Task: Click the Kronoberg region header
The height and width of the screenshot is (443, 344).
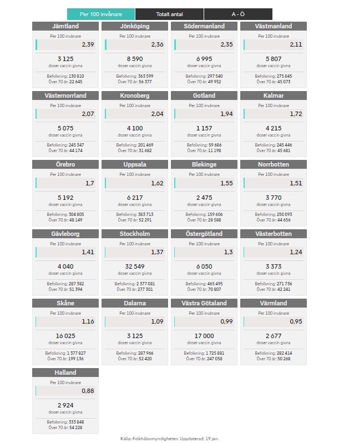Action: (x=135, y=95)
